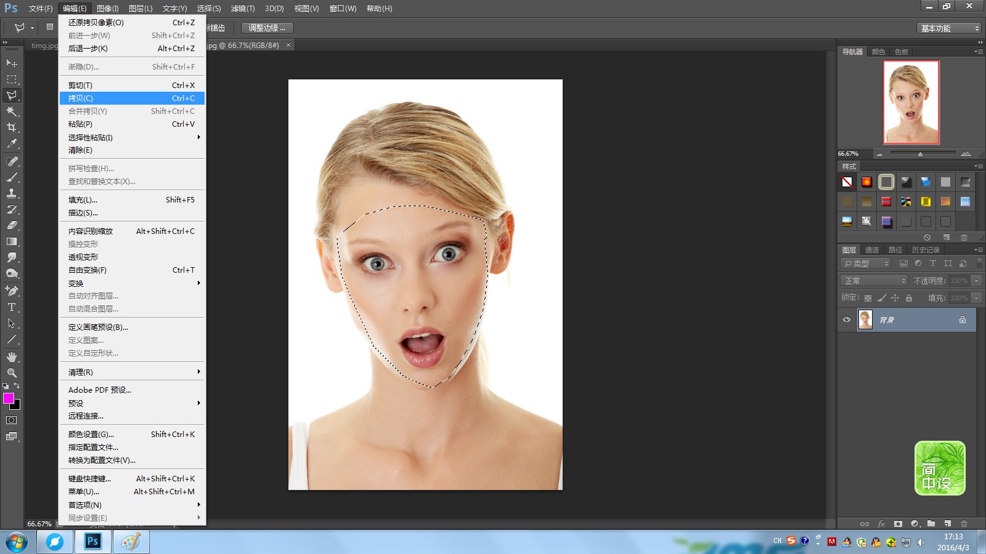
Task: Toggle lock position icon
Action: [895, 298]
